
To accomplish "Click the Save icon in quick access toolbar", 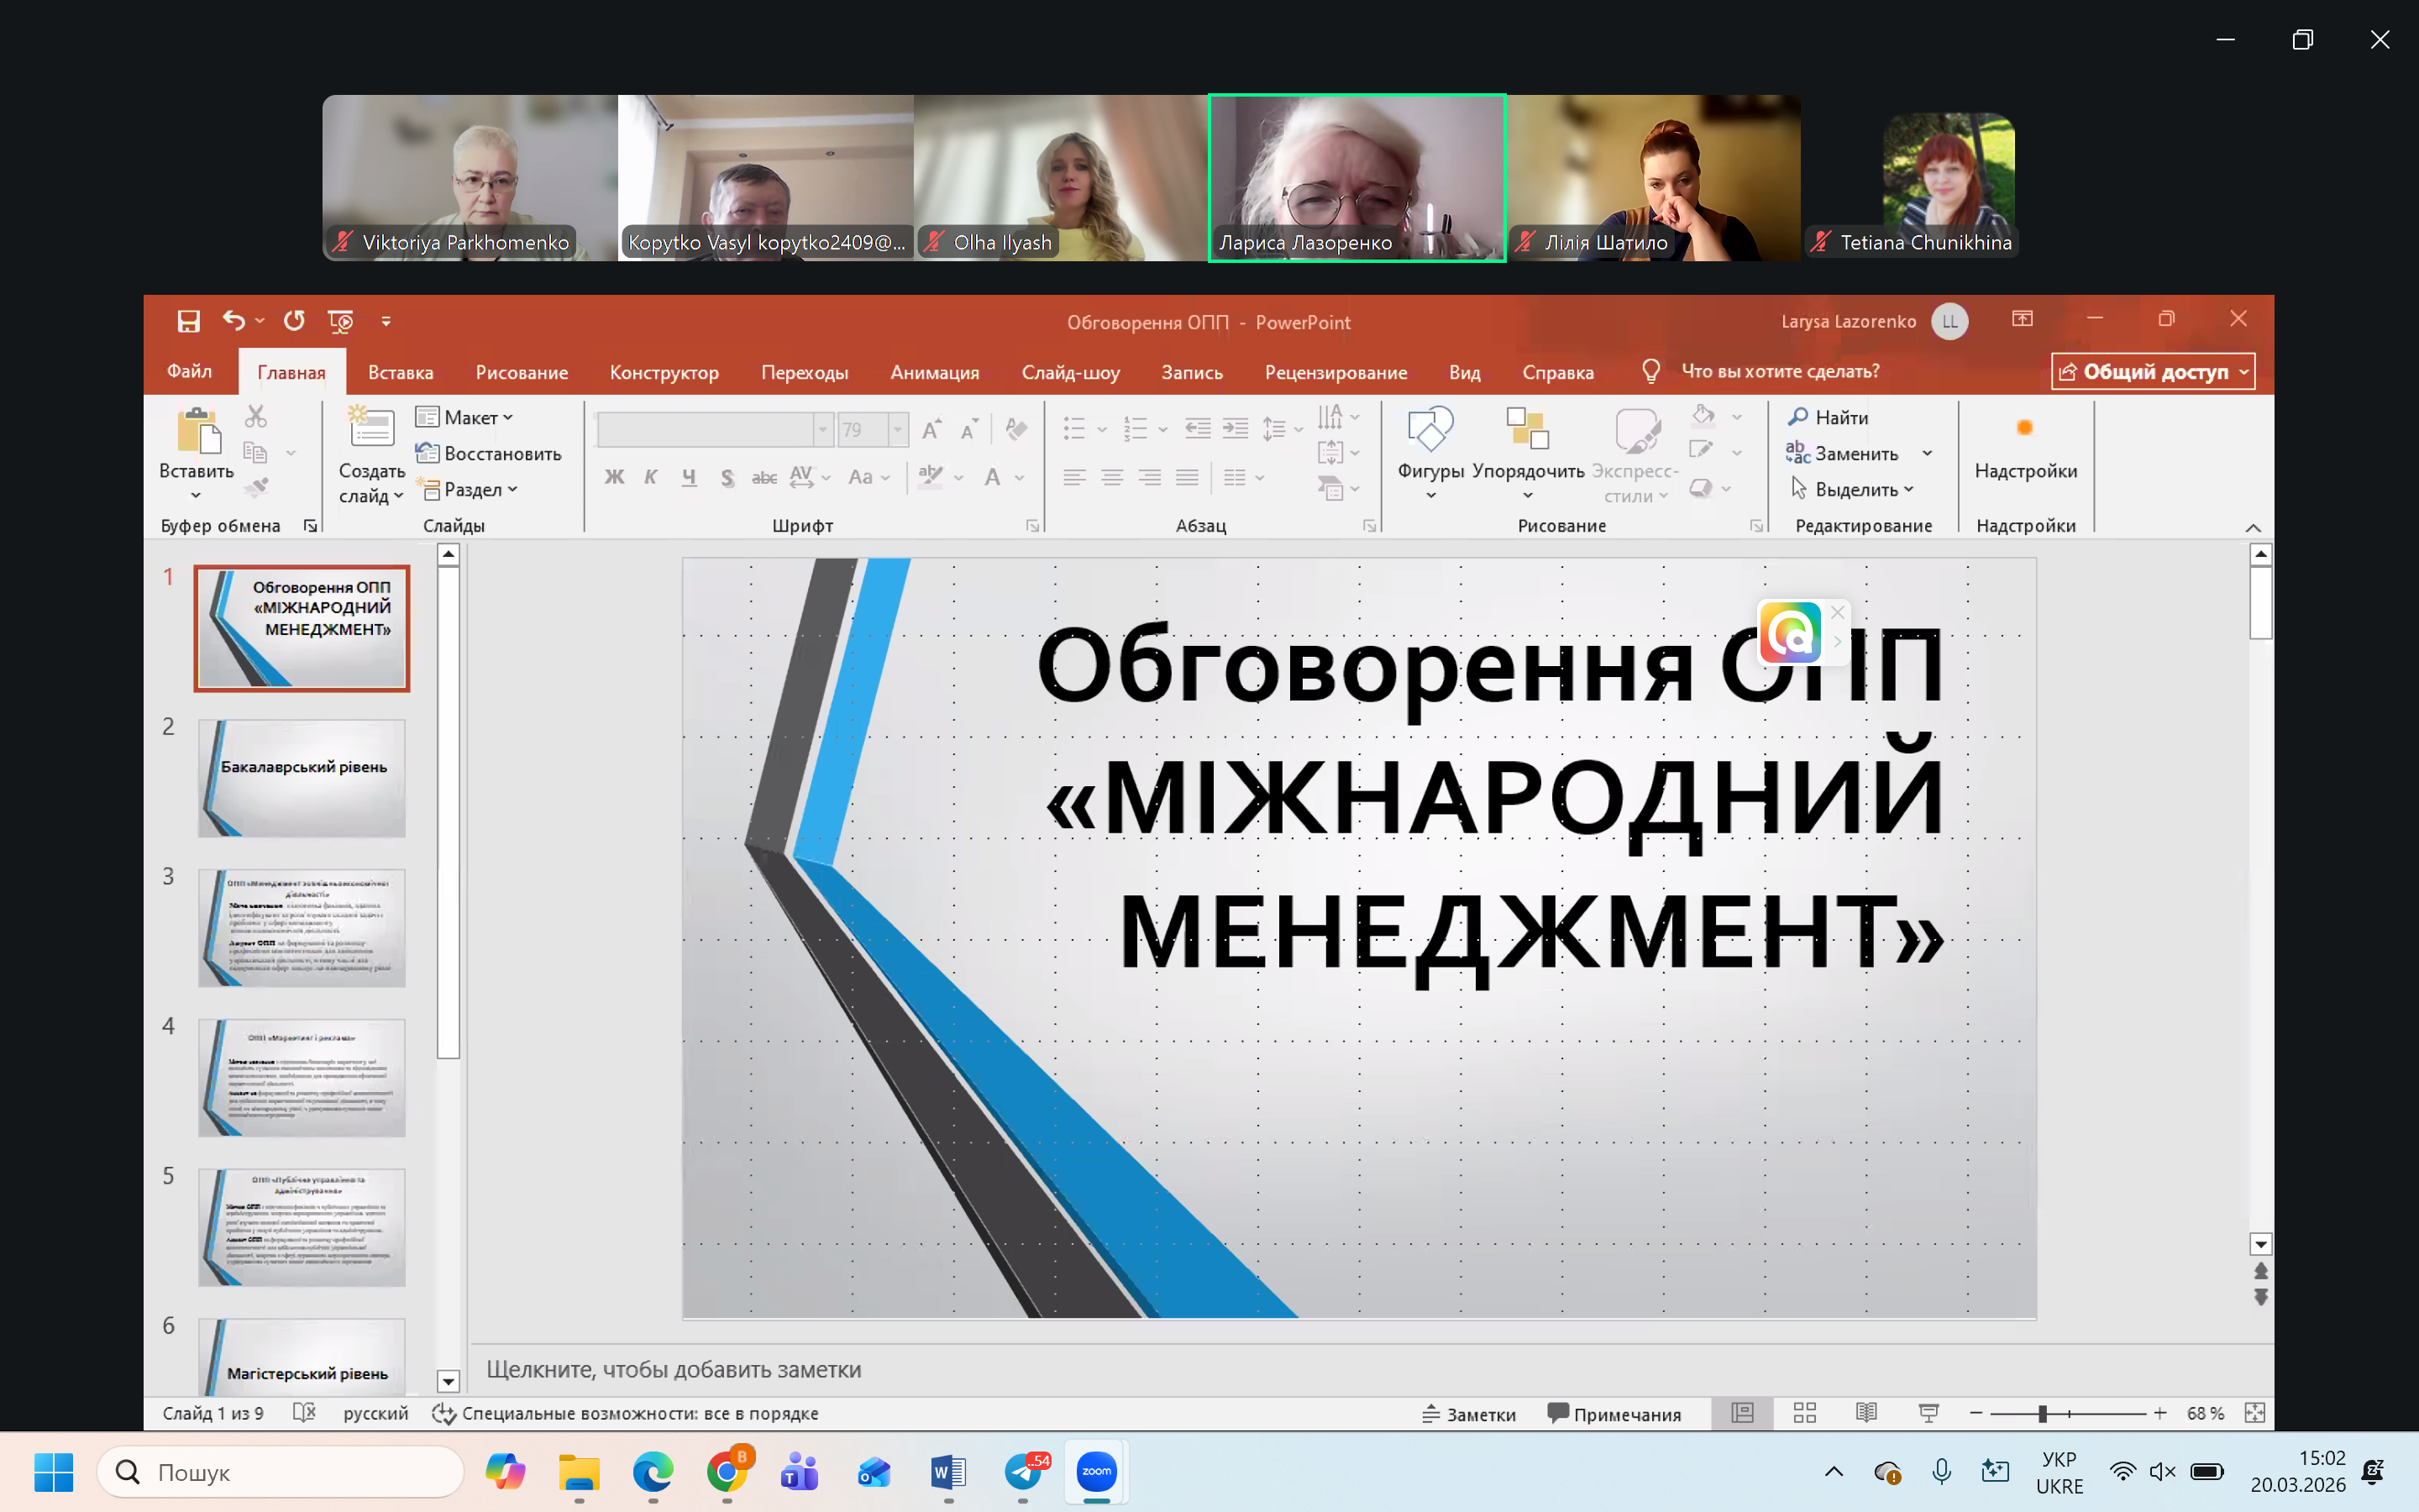I will [x=188, y=321].
